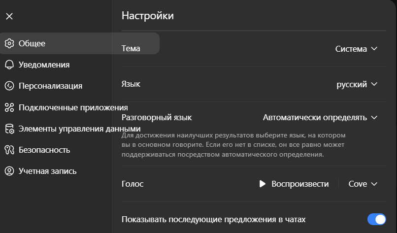Click the keys icon for Безопасность
Screen dimensions: 397x233
pyautogui.click(x=9, y=150)
